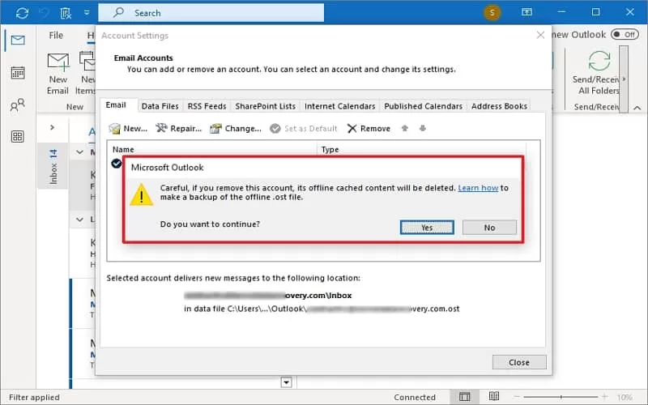Open the More Apps icon in sidebar

coord(18,136)
